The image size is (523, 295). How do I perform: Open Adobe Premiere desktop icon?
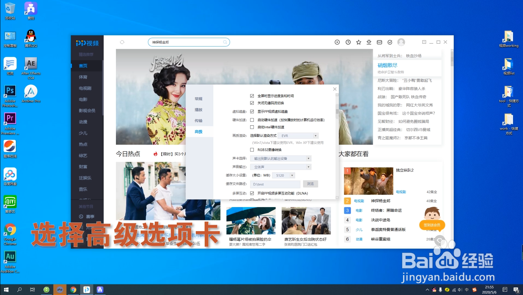(10, 123)
